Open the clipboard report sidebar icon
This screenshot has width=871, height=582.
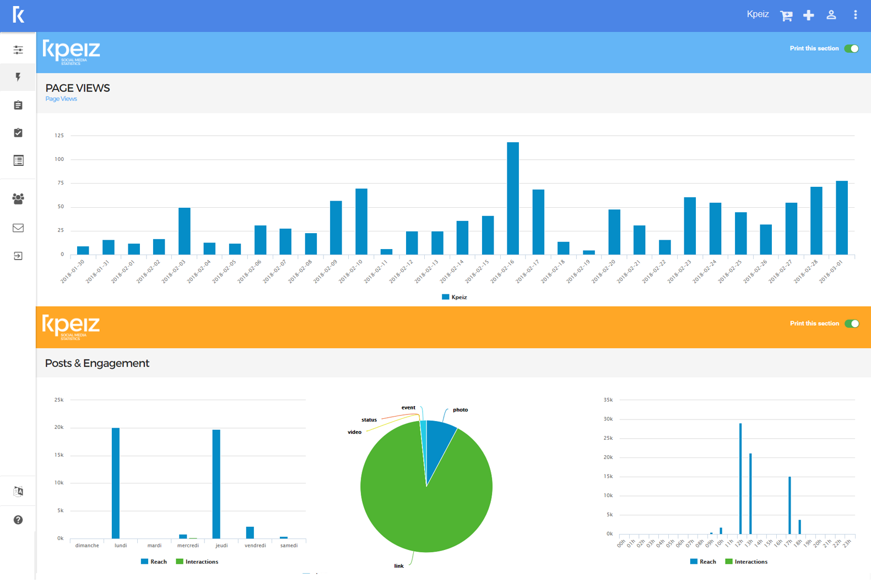click(18, 105)
